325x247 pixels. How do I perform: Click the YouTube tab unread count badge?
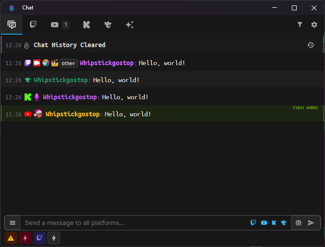(x=65, y=25)
